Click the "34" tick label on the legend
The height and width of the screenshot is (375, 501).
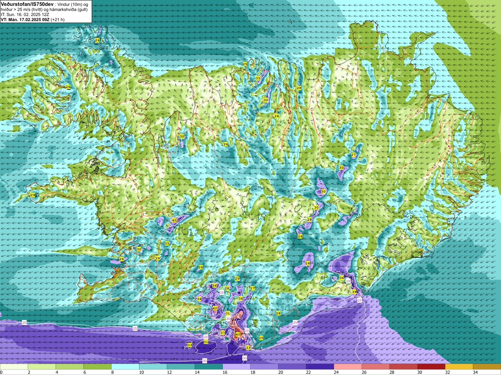475,372
